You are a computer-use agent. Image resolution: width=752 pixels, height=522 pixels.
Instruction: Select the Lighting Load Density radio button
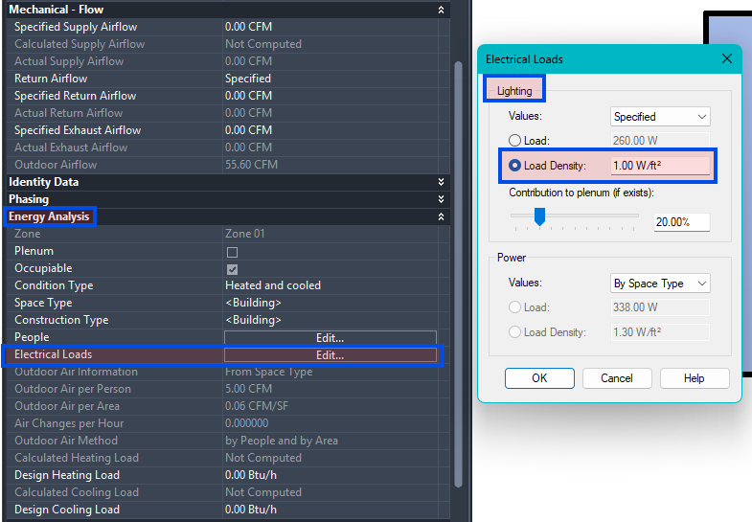tap(515, 166)
